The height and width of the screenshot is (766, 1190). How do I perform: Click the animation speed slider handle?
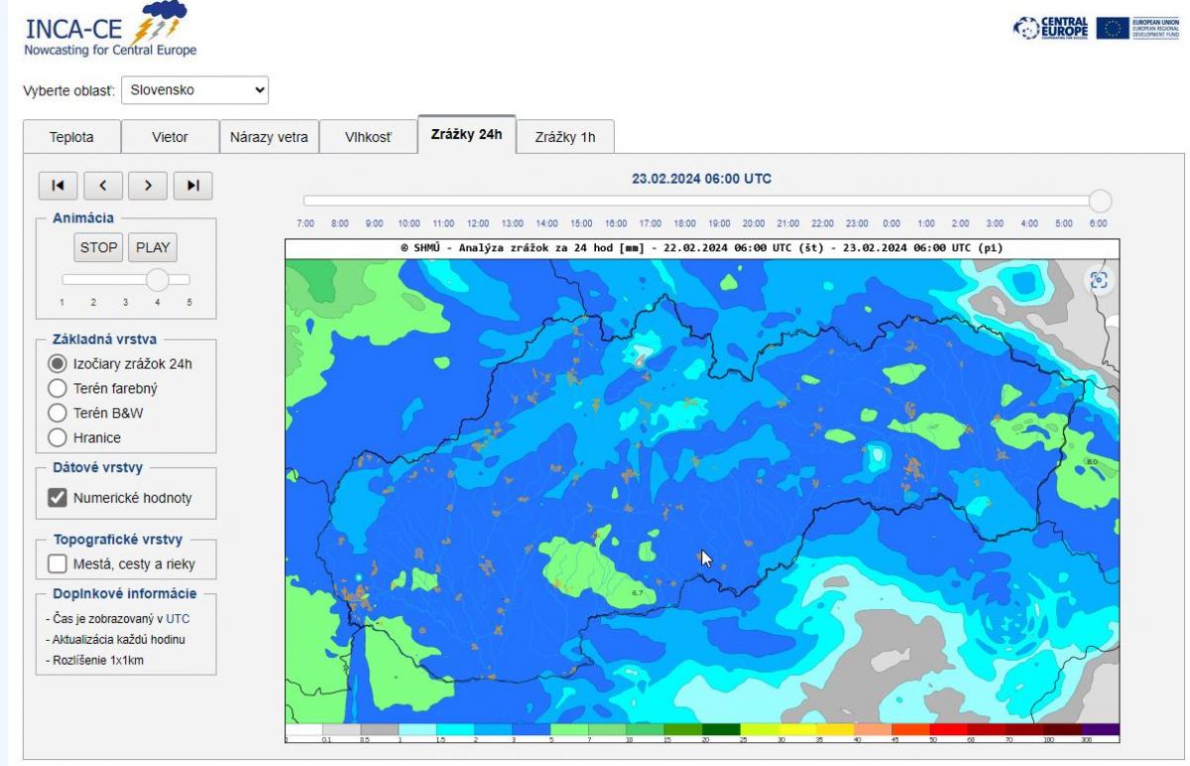click(158, 279)
